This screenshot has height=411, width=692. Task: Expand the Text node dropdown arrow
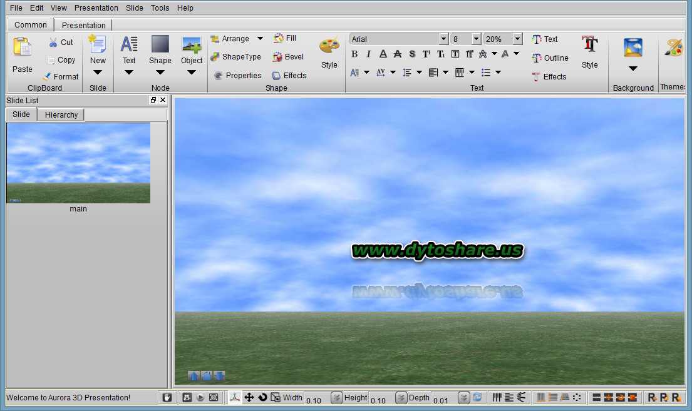(129, 73)
